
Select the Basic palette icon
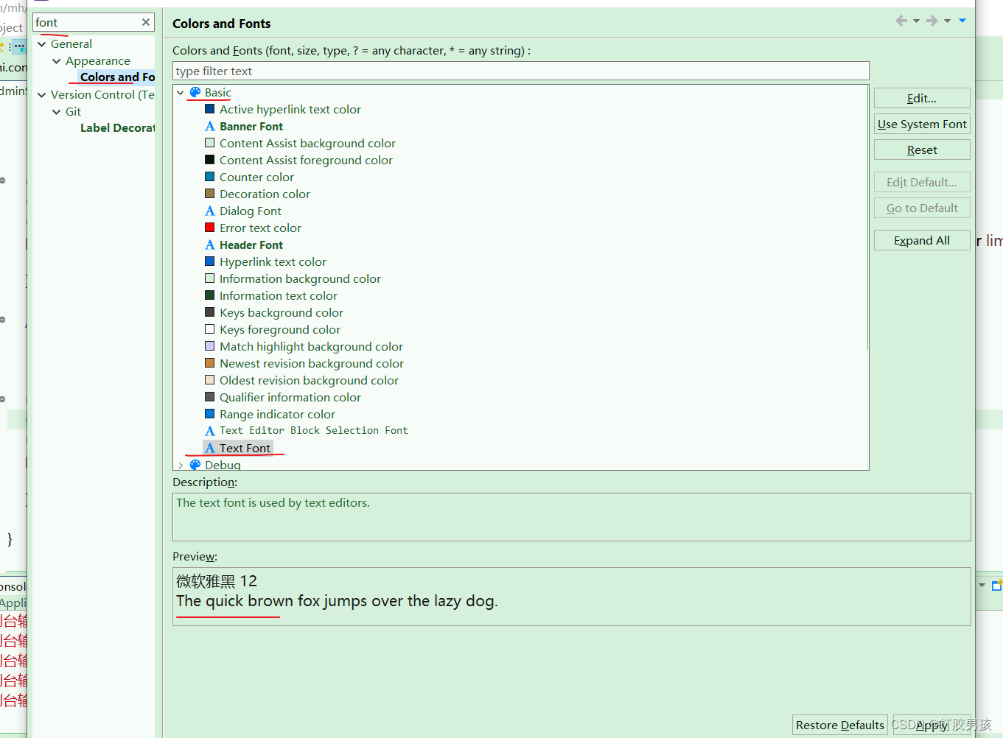(195, 93)
